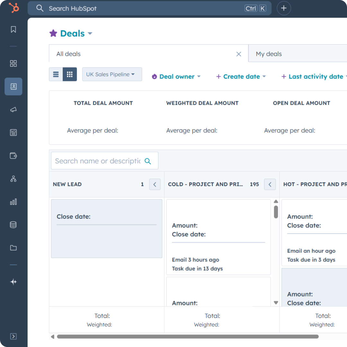Click the horizontal board scrollbar thumb

click(188, 337)
